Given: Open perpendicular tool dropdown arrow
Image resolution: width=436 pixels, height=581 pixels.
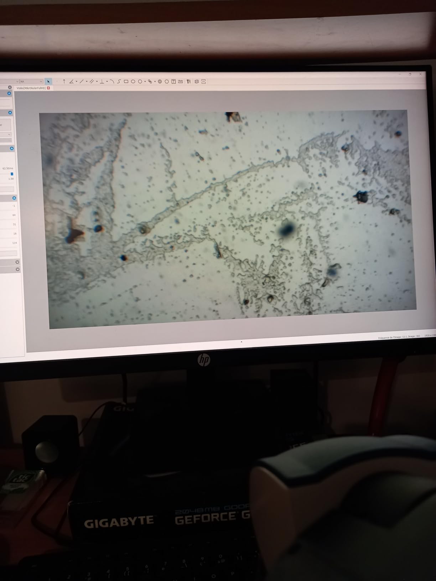Looking at the screenshot, I should click(x=107, y=82).
